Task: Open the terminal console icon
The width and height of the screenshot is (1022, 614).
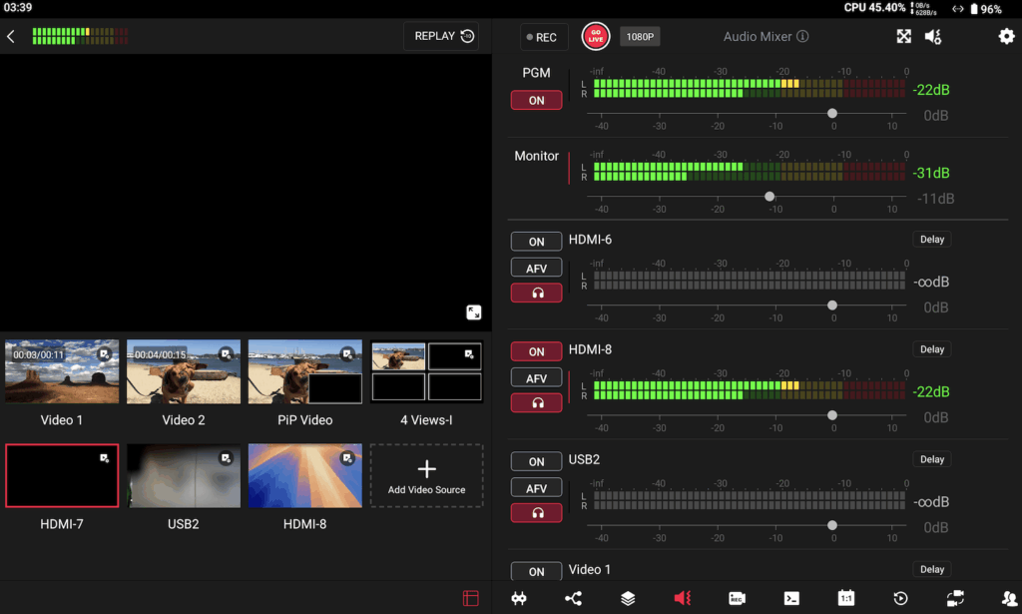Action: pyautogui.click(x=790, y=598)
